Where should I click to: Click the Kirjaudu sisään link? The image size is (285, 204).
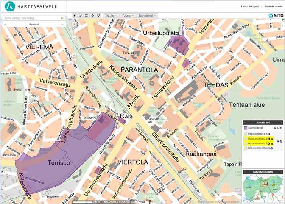point(274,6)
